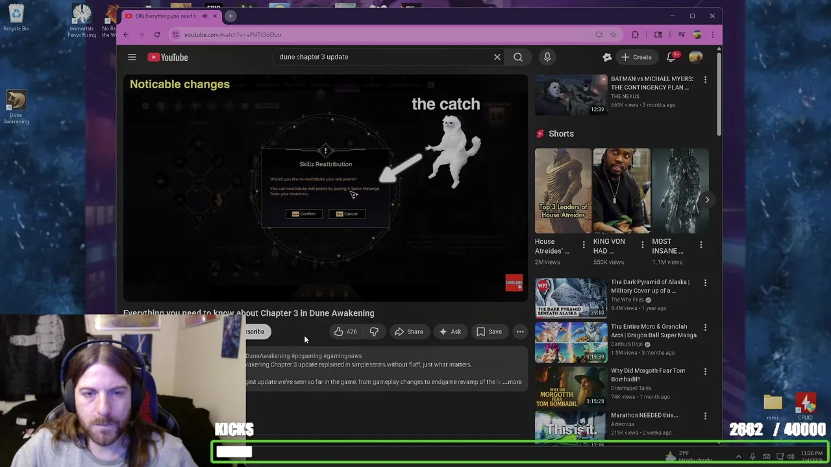Open THE NEXUS channel link
This screenshot has width=831, height=467.
point(625,96)
